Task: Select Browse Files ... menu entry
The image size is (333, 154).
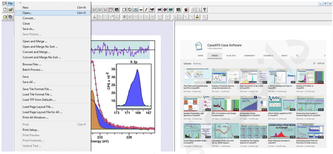Action: pos(52,64)
